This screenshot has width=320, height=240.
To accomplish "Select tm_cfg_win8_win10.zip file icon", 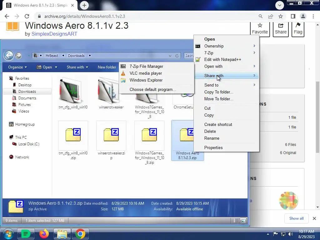I will (x=73, y=135).
